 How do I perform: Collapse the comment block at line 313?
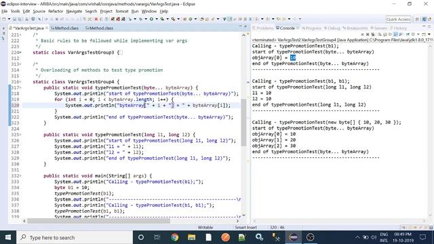click(20, 64)
